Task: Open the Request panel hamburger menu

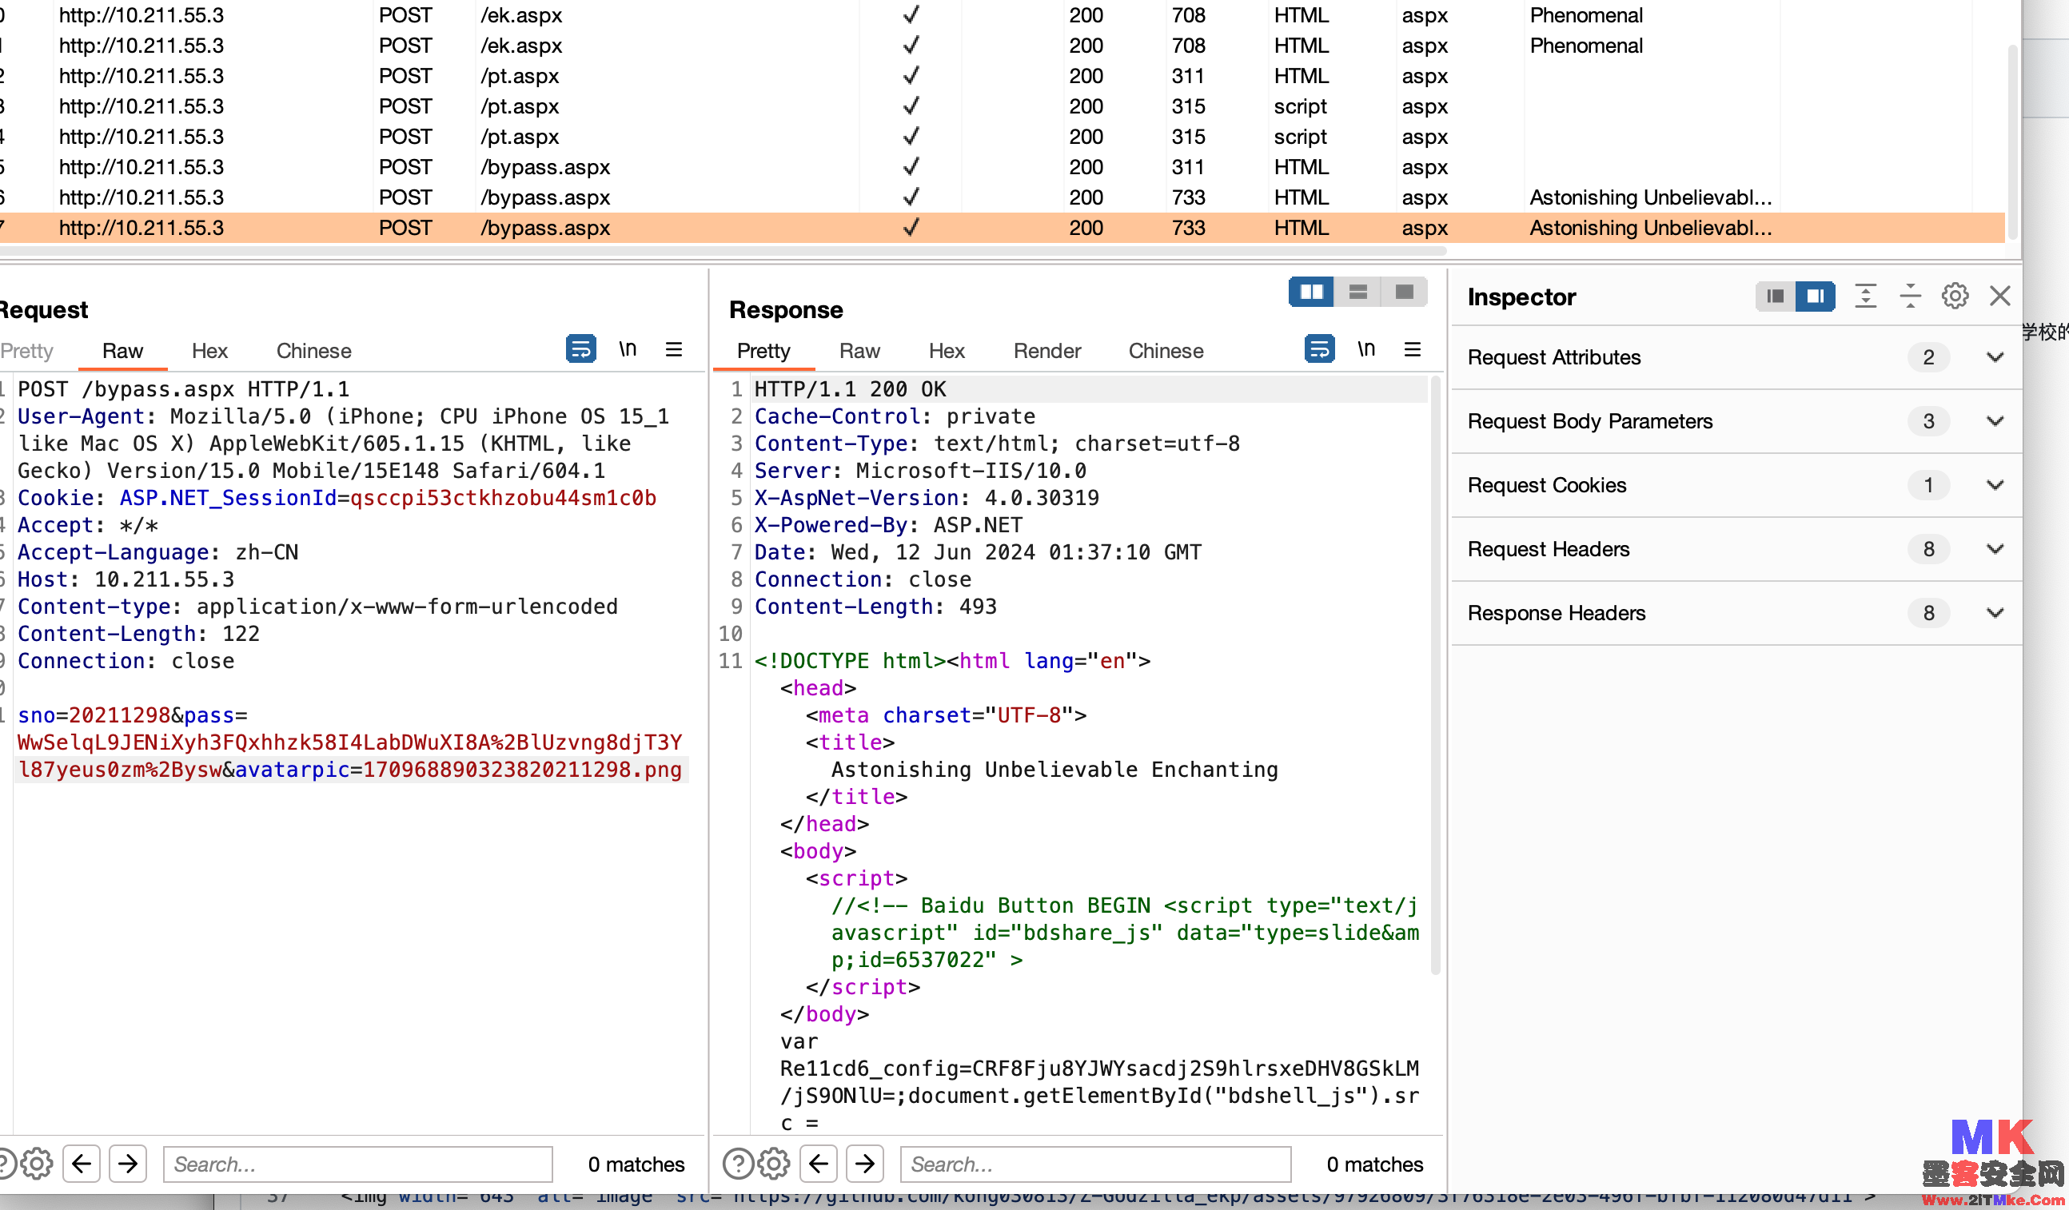Action: point(674,350)
